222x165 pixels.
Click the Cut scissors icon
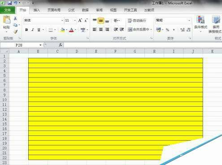[15, 18]
